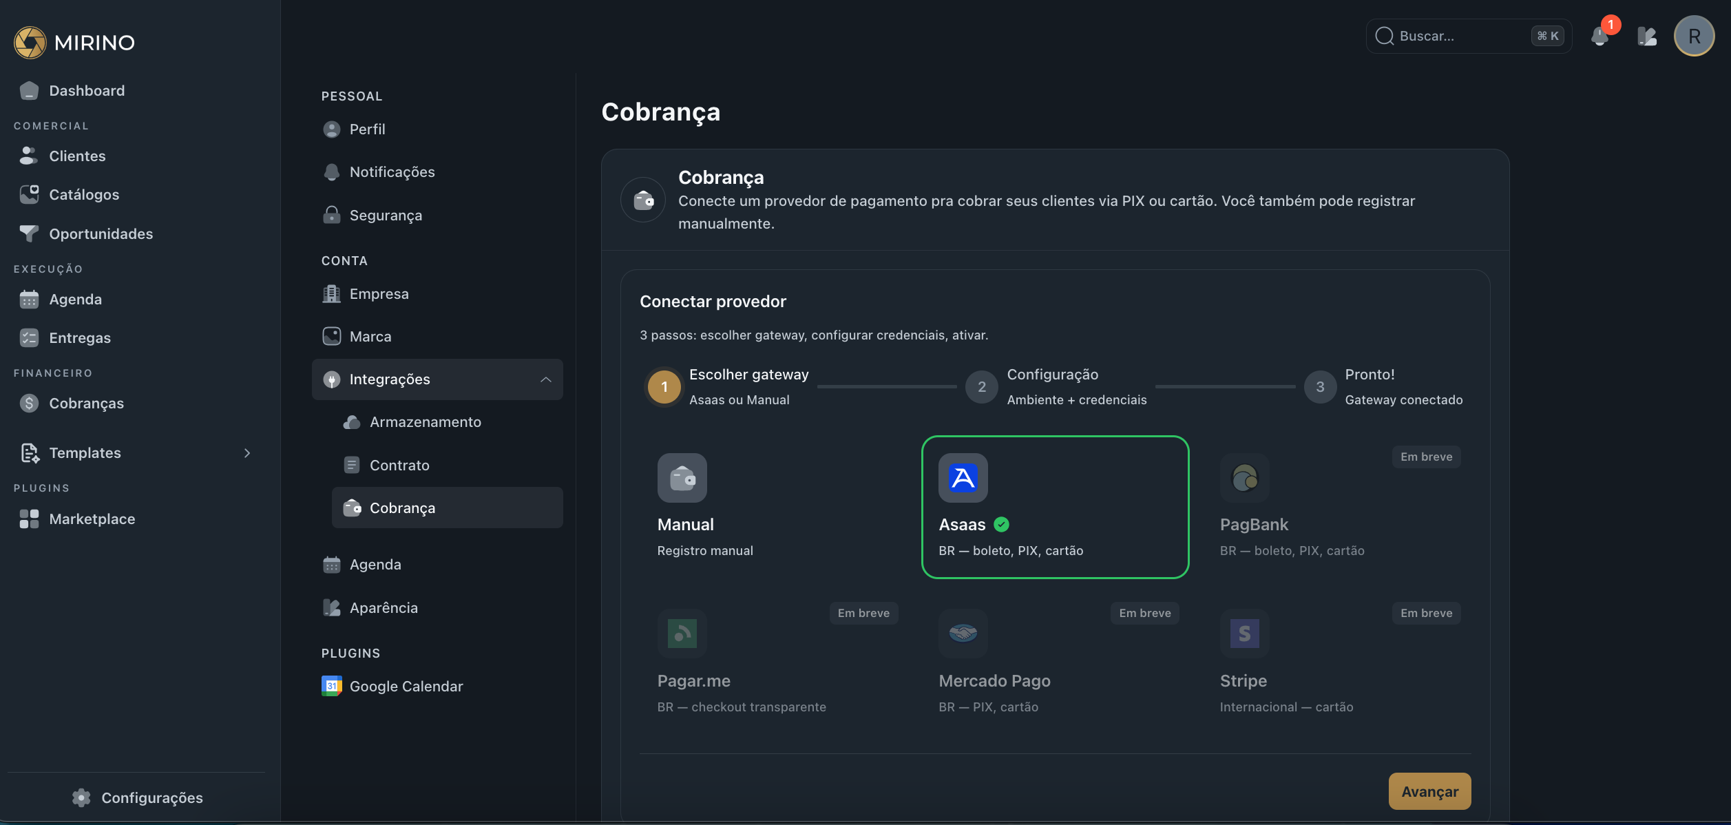1731x825 pixels.
Task: Click the Marketplace grid icon
Action: point(29,519)
